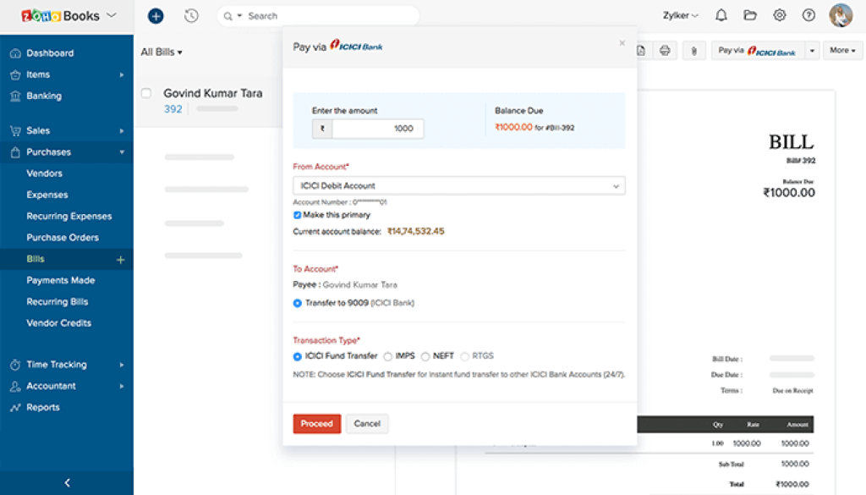This screenshot has width=866, height=495.
Task: Open Vendors in the sidebar
Action: (x=44, y=173)
